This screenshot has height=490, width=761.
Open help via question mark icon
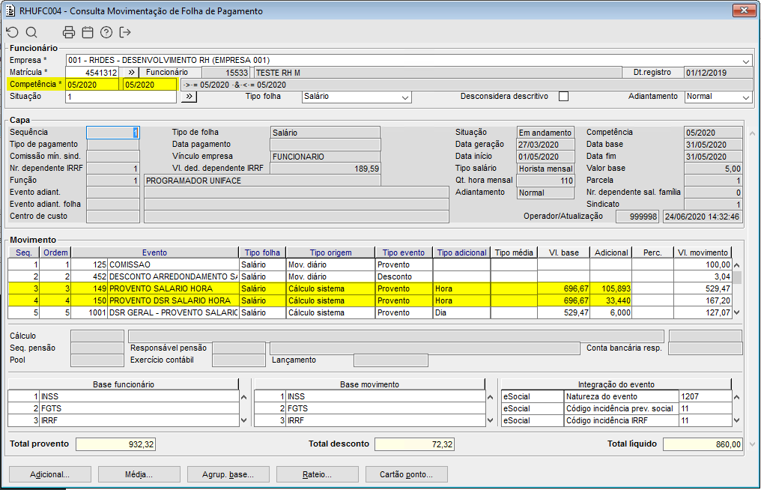(106, 32)
